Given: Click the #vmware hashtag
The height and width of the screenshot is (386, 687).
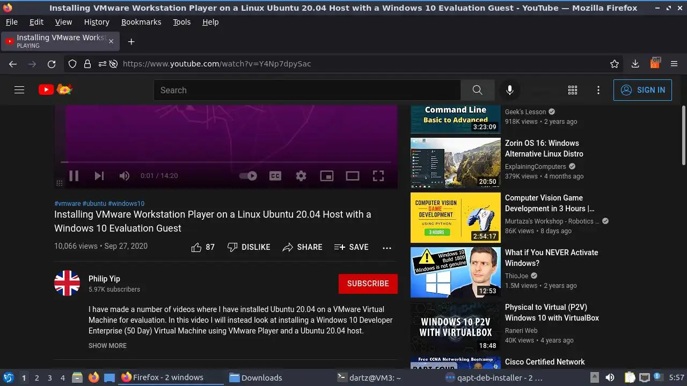Looking at the screenshot, I should tap(68, 204).
